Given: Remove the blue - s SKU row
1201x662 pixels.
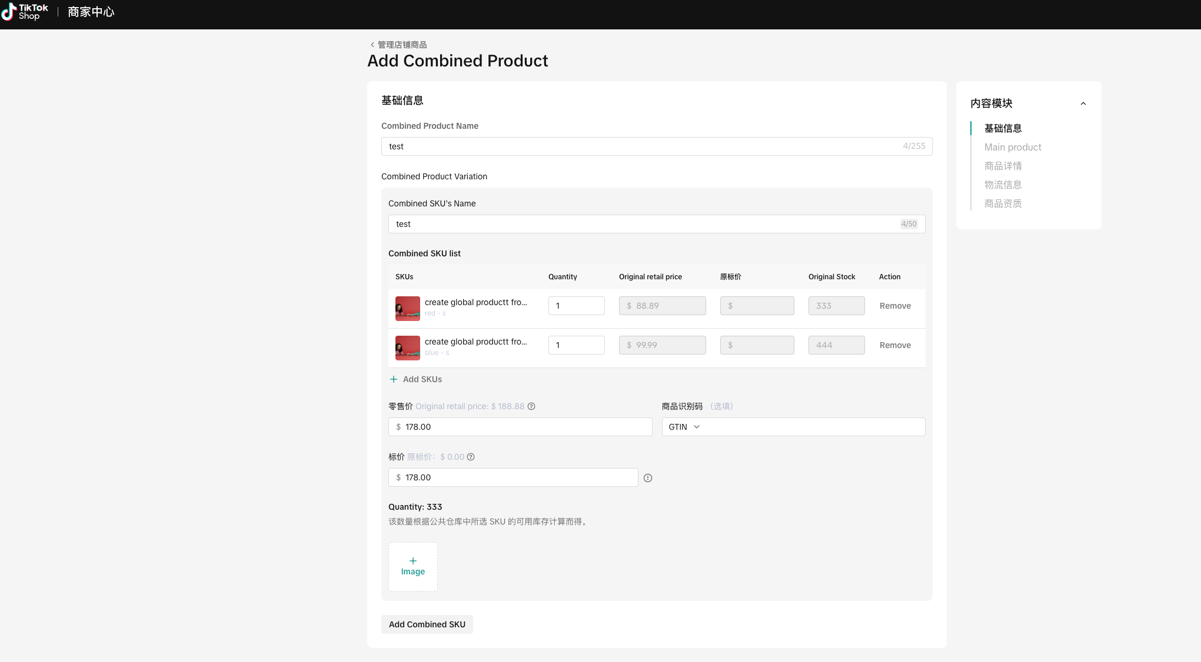Looking at the screenshot, I should coord(895,345).
